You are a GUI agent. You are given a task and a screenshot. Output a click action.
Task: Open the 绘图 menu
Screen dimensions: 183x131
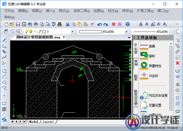[99, 11]
